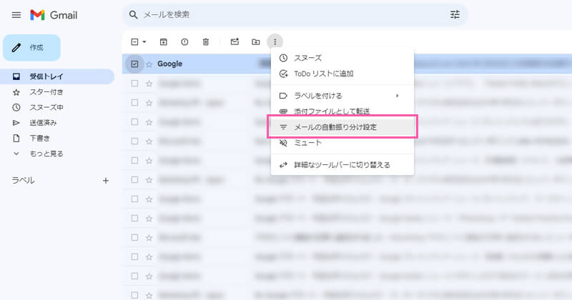572x300 pixels.
Task: Click the Report spam icon
Action: pyautogui.click(x=184, y=42)
